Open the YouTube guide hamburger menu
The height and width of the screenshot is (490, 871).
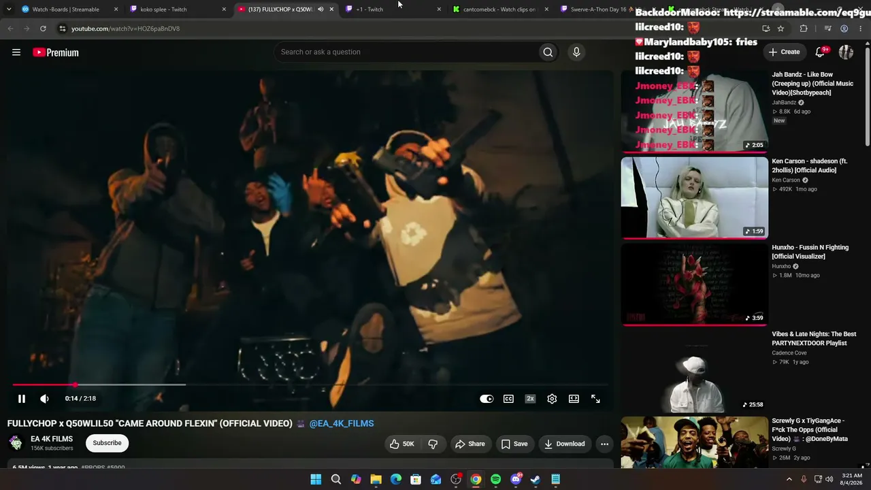(x=16, y=52)
